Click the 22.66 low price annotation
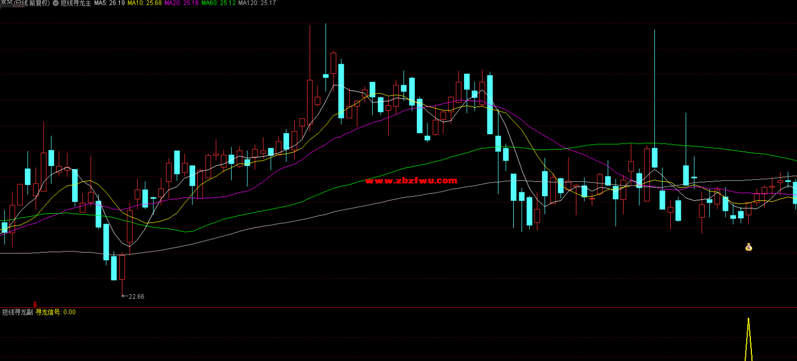This screenshot has width=797, height=361. [x=136, y=296]
